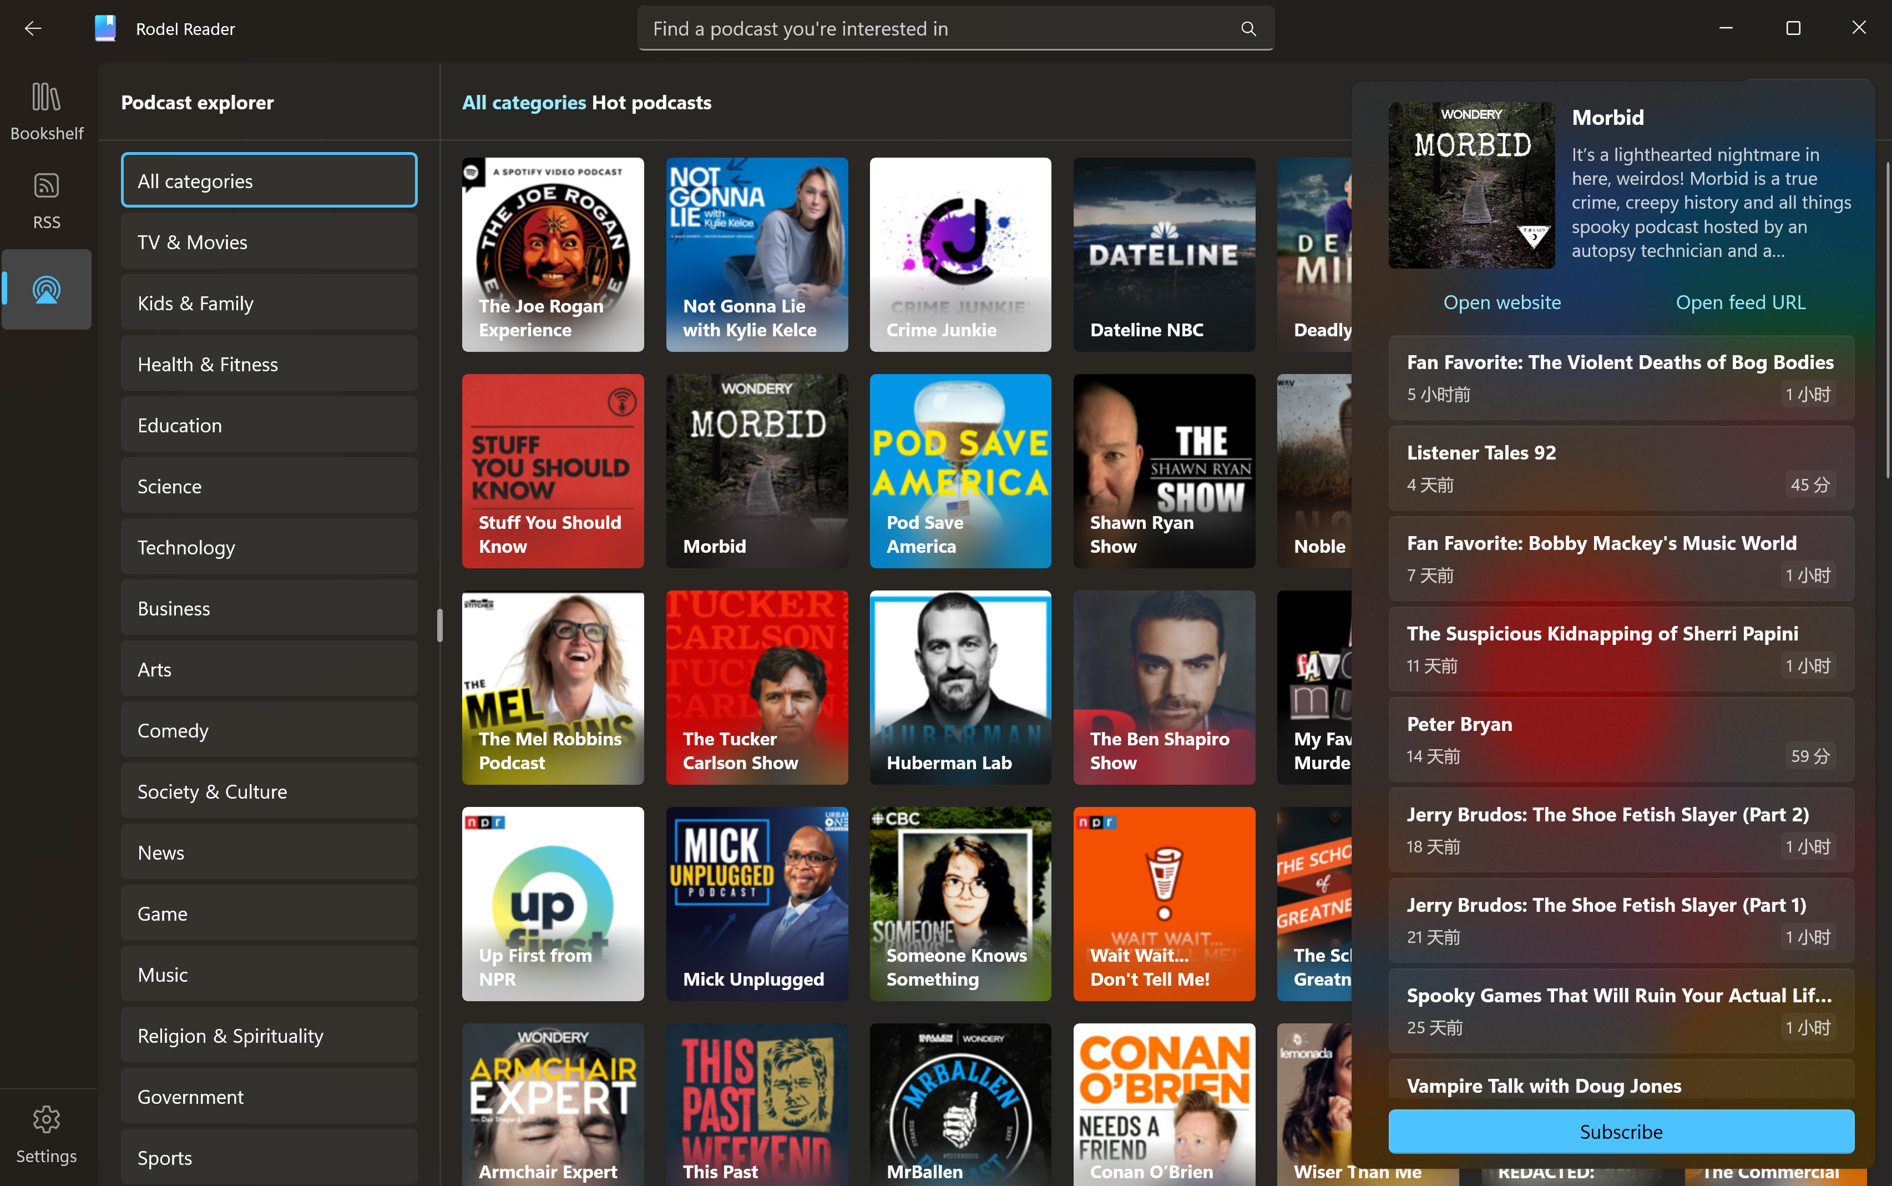Open the Bookshelf section
This screenshot has height=1186, width=1892.
(x=46, y=110)
